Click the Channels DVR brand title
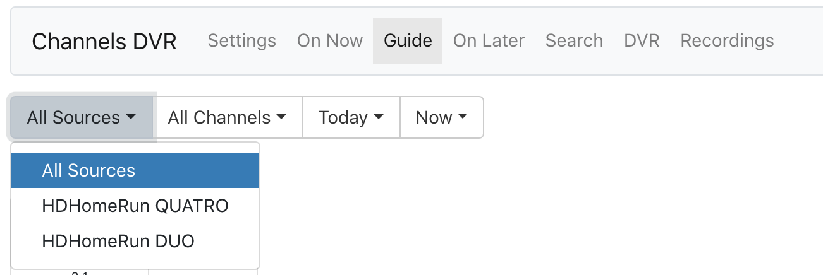The width and height of the screenshot is (823, 275). point(104,42)
